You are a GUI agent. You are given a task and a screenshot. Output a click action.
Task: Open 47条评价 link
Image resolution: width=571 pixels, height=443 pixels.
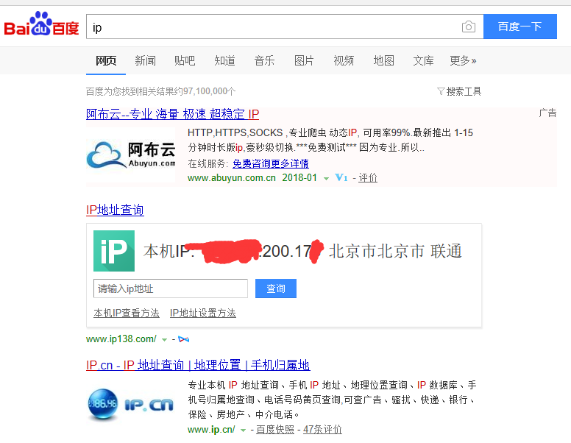click(322, 430)
